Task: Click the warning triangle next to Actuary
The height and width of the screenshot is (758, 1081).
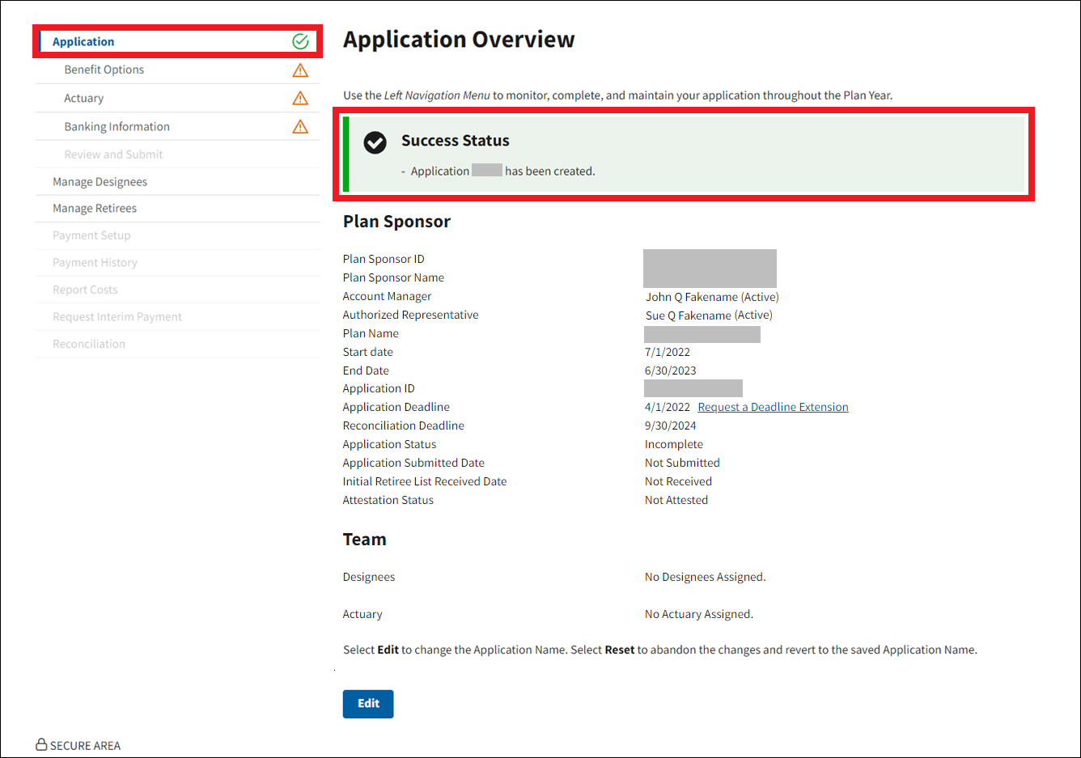Action: pos(300,99)
